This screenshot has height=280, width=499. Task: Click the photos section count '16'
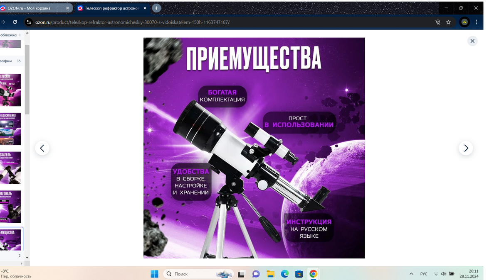[x=19, y=61]
